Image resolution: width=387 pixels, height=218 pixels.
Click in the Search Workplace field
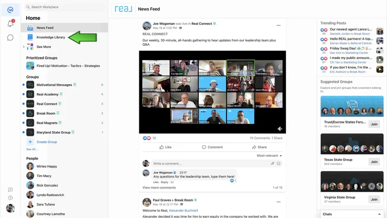click(64, 7)
